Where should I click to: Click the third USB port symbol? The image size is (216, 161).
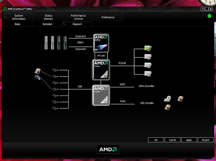click(55, 83)
